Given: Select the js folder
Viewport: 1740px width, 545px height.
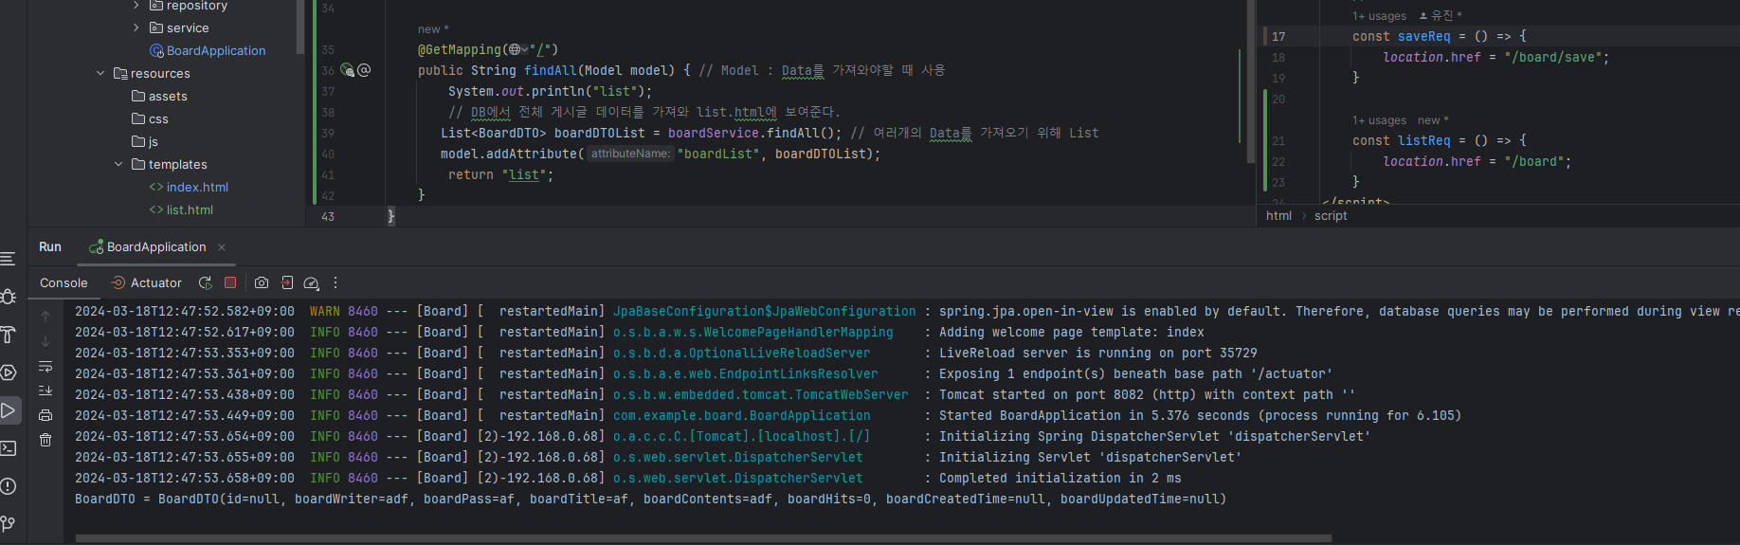Looking at the screenshot, I should [145, 141].
